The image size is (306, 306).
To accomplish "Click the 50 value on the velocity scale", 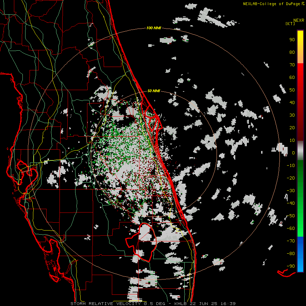I will click(292, 90).
